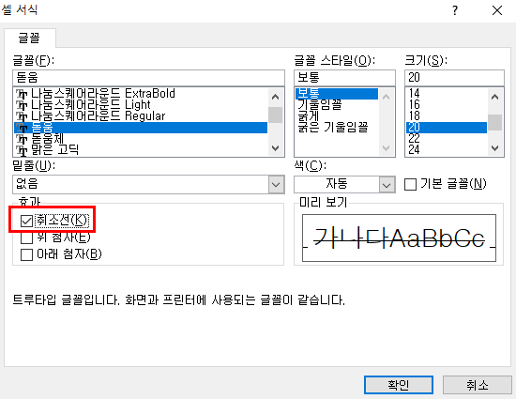Select 나눔스퀘어라운드 Regular font

(141, 115)
